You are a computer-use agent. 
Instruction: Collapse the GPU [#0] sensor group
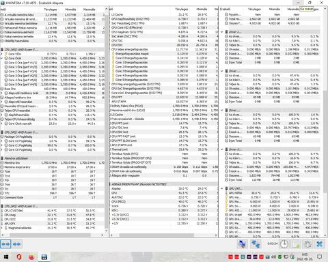point(222,188)
